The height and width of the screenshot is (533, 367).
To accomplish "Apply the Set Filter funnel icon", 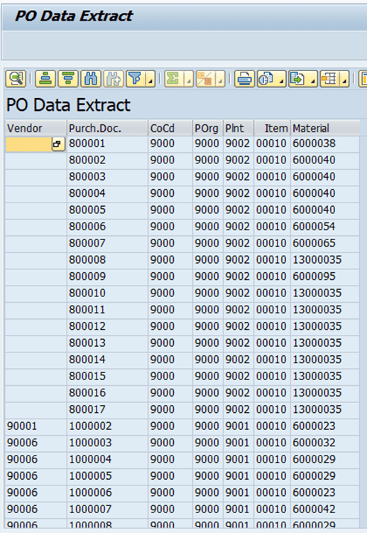I will (x=136, y=79).
